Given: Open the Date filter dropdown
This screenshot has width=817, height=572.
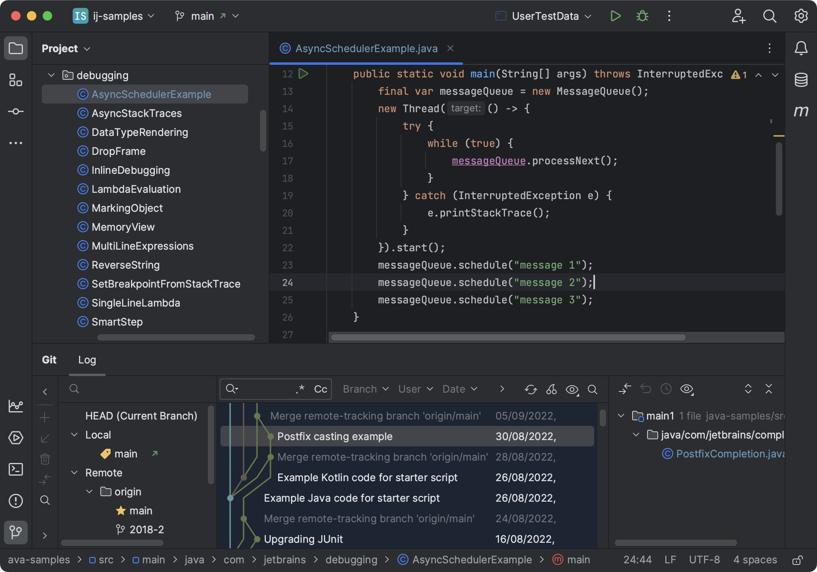Looking at the screenshot, I should pos(459,389).
